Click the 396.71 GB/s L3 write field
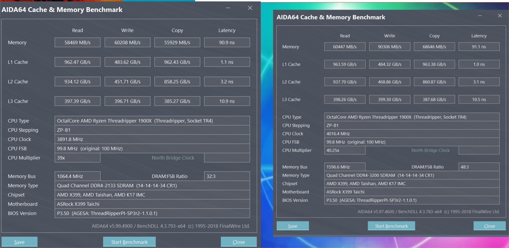 pos(128,101)
